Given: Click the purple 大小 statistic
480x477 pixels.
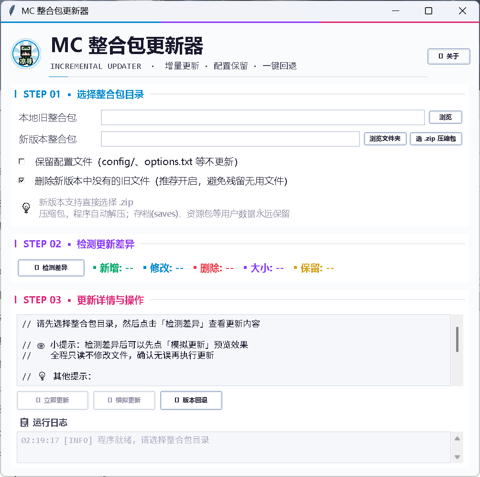Looking at the screenshot, I should click(263, 268).
